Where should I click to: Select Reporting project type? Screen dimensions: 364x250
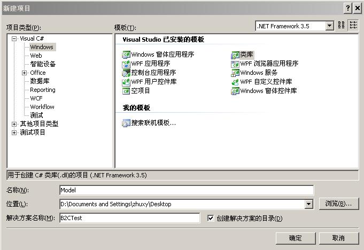point(43,90)
